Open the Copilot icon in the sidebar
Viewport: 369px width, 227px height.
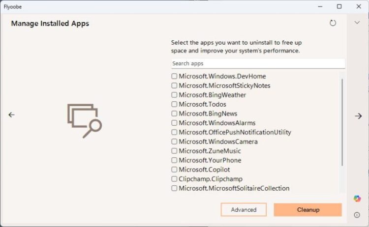point(357,199)
